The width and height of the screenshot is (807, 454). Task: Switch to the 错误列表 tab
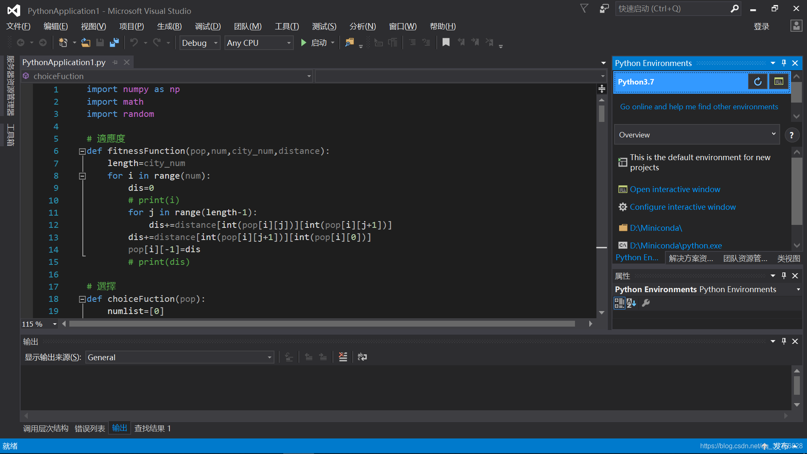click(90, 428)
